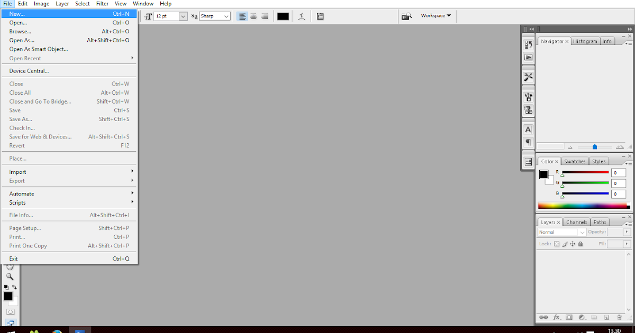635x333 pixels.
Task: Select the Zoom tool in toolbox
Action: click(x=10, y=276)
